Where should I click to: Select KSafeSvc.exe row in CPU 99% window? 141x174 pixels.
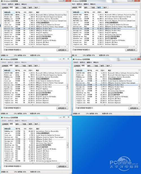(107, 95)
